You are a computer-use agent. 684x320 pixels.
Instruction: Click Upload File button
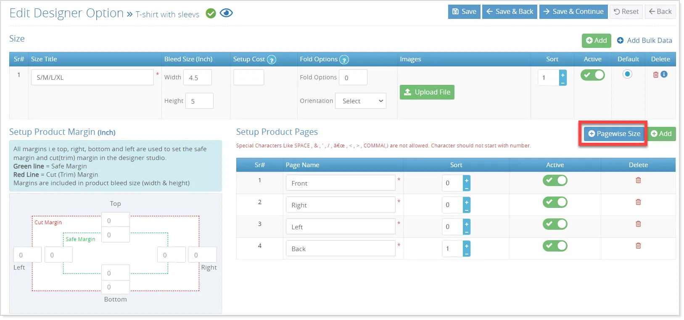tap(427, 92)
